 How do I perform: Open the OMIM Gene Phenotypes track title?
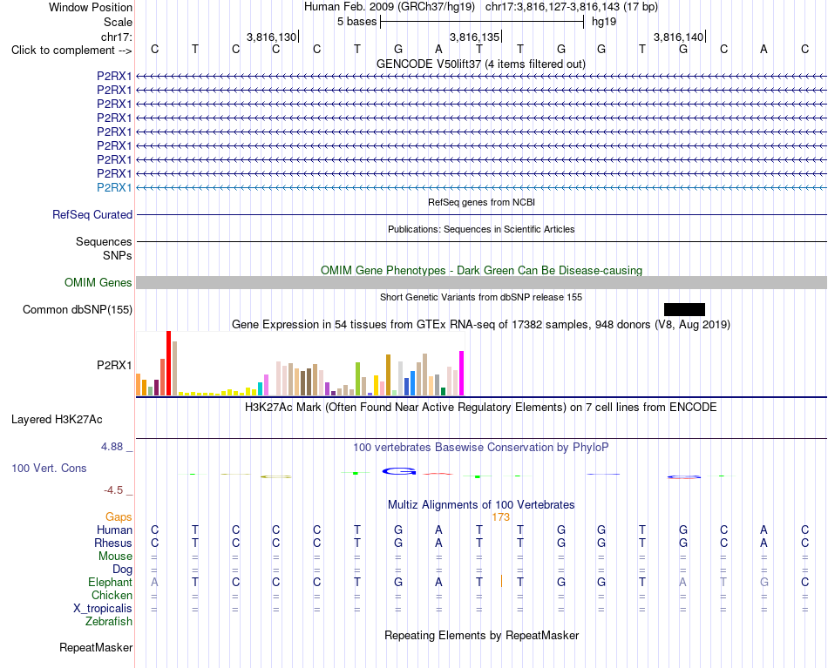[481, 270]
